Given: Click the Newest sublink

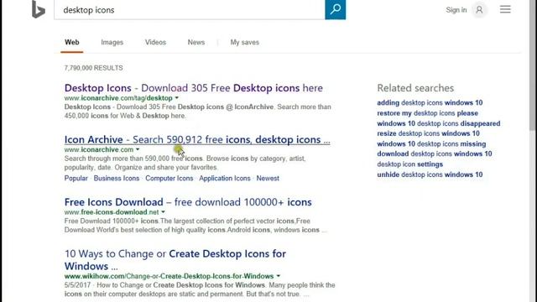Looking at the screenshot, I should click(x=268, y=178).
